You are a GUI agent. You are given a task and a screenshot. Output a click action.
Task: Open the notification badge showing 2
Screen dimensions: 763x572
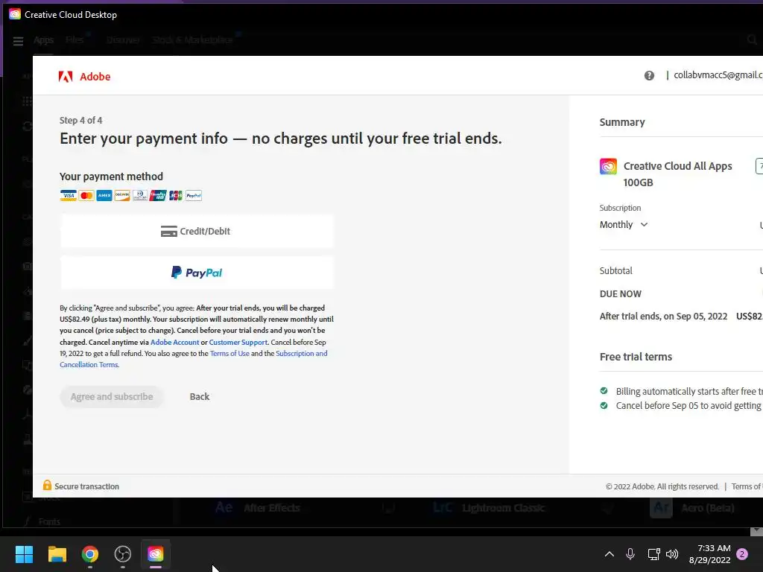[x=742, y=554]
